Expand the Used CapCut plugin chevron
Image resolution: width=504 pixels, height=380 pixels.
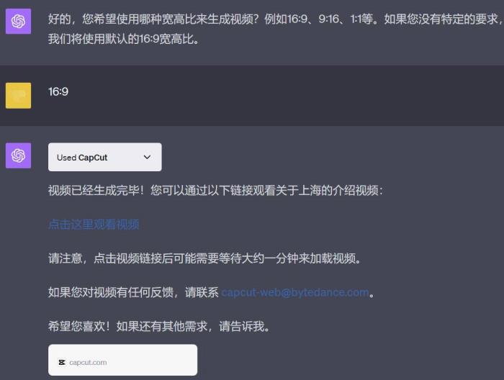point(147,157)
